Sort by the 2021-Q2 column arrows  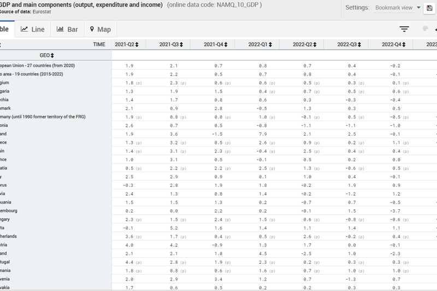tap(137, 45)
